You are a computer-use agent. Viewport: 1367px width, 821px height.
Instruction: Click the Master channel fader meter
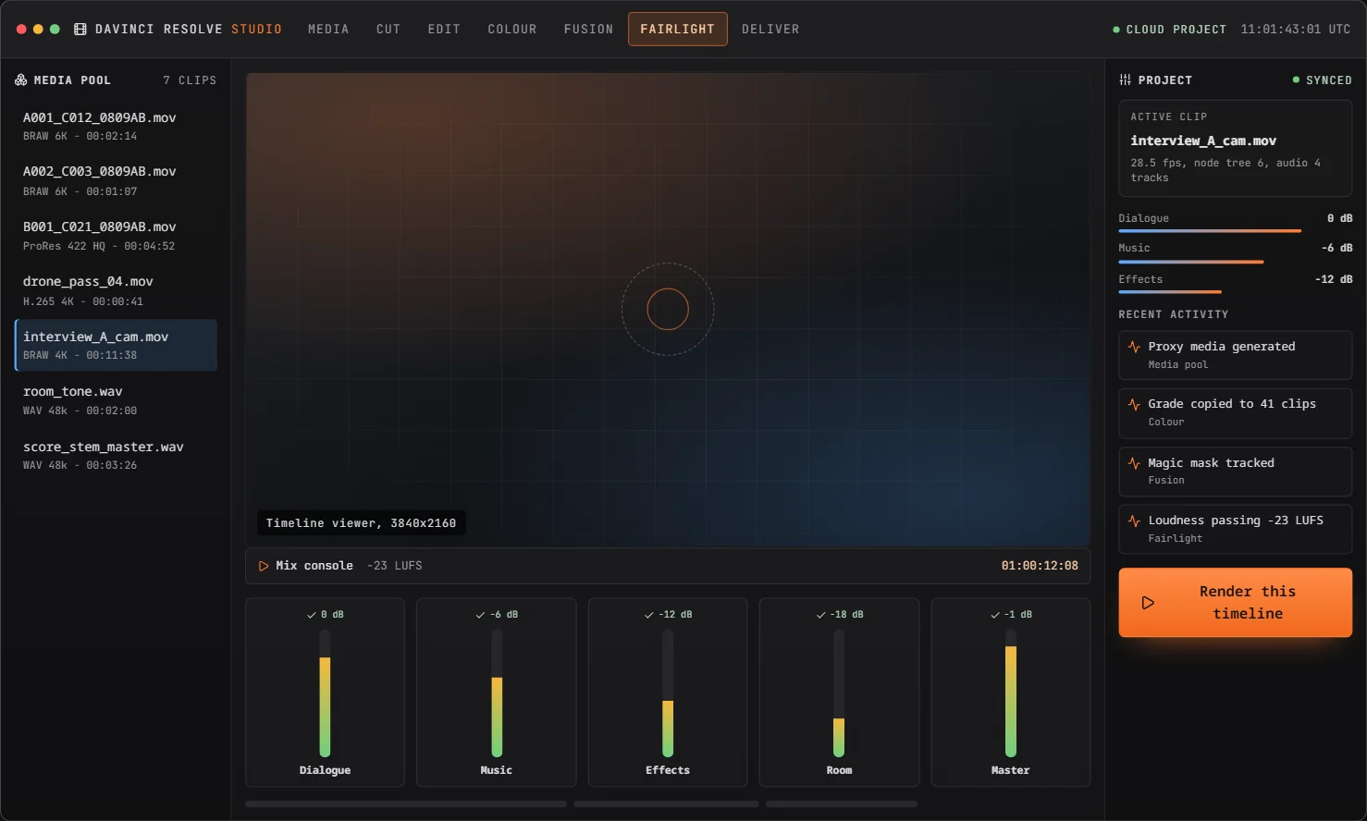coord(1011,693)
